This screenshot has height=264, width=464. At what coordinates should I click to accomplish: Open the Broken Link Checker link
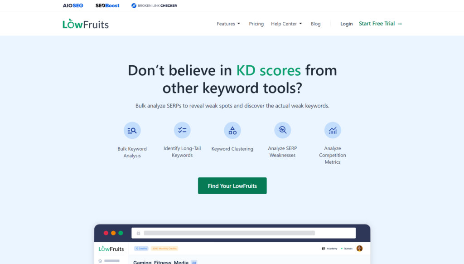pyautogui.click(x=154, y=5)
